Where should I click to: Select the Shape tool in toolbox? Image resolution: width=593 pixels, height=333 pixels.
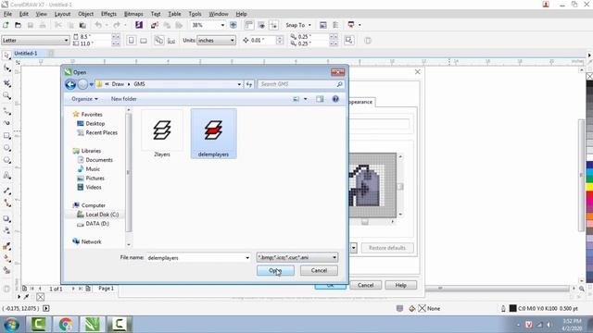6,68
